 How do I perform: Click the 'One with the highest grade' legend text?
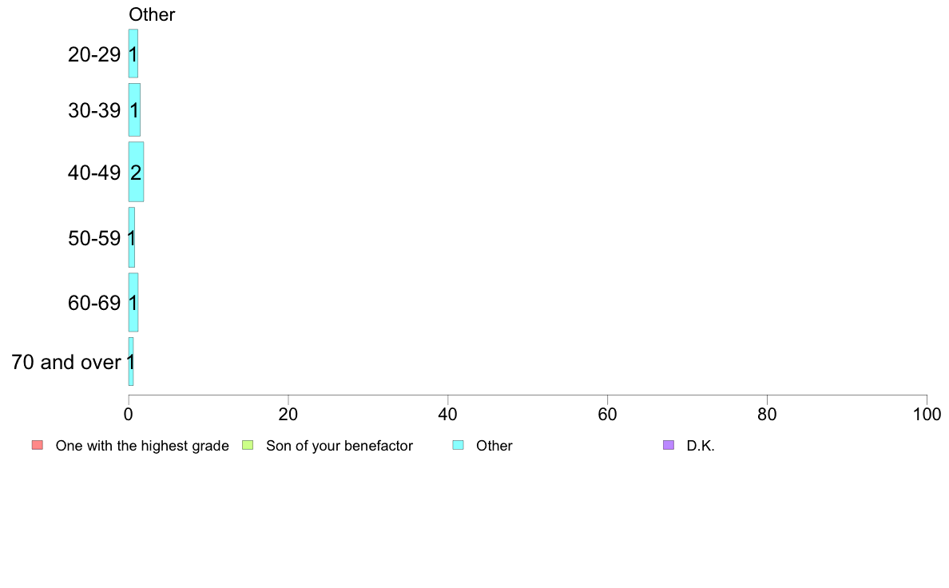click(x=142, y=446)
